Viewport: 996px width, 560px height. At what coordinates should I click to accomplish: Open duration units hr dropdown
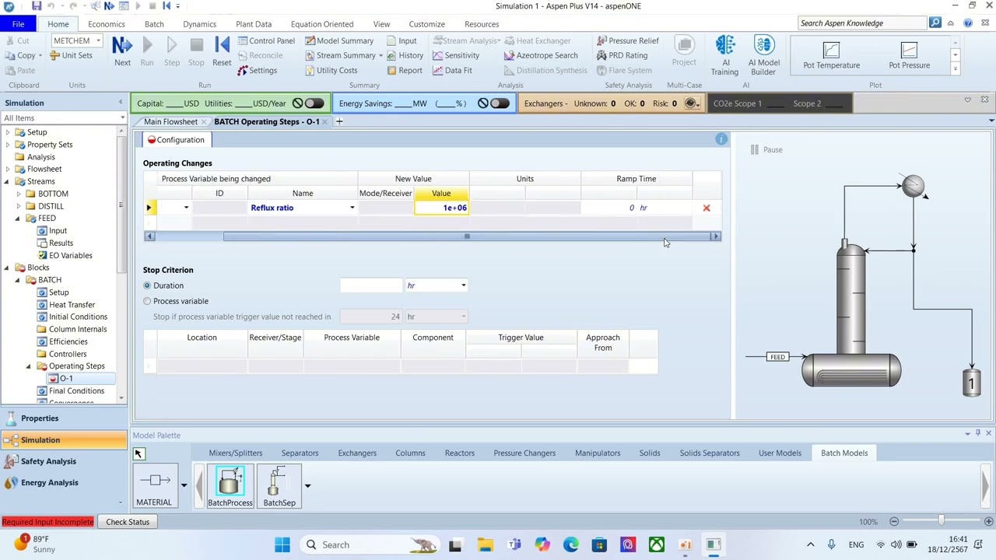463,285
